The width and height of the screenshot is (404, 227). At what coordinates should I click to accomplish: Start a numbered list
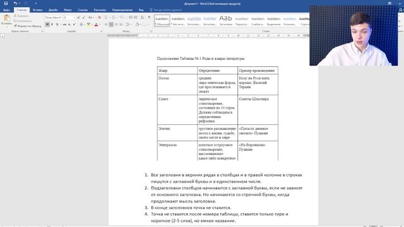coord(114,18)
